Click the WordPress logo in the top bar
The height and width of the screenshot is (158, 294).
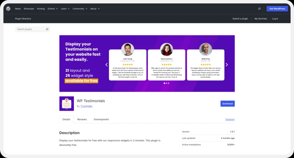pos(8,8)
